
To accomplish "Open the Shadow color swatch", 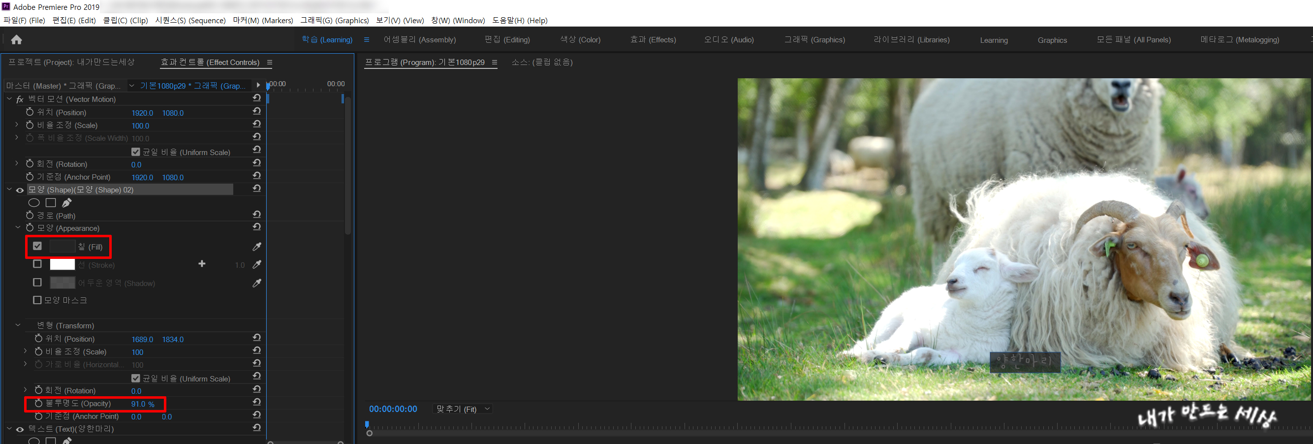I will [62, 283].
